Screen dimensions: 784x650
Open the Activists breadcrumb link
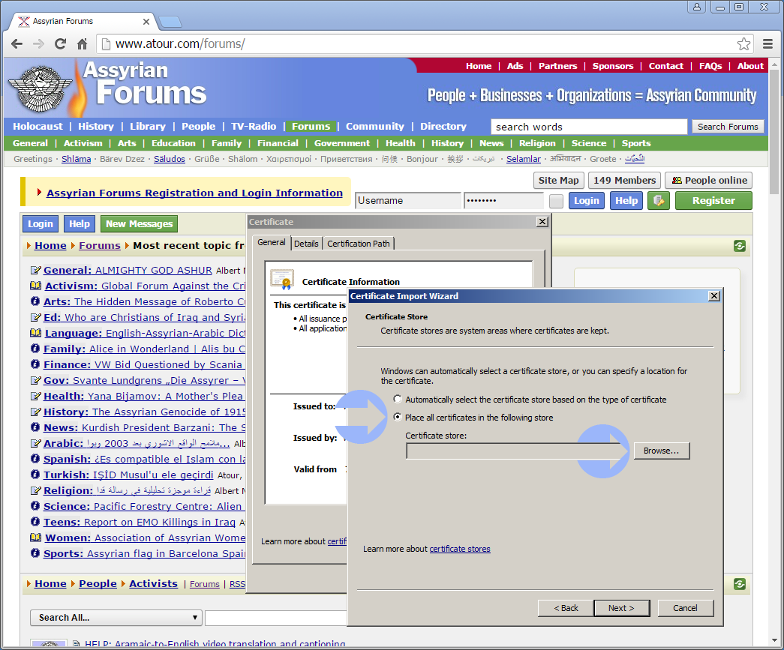point(153,583)
